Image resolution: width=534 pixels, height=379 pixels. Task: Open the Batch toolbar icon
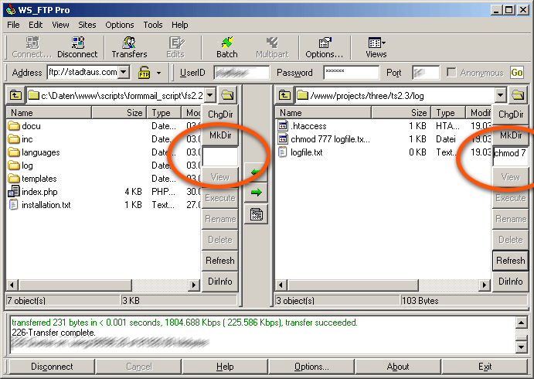coord(226,47)
